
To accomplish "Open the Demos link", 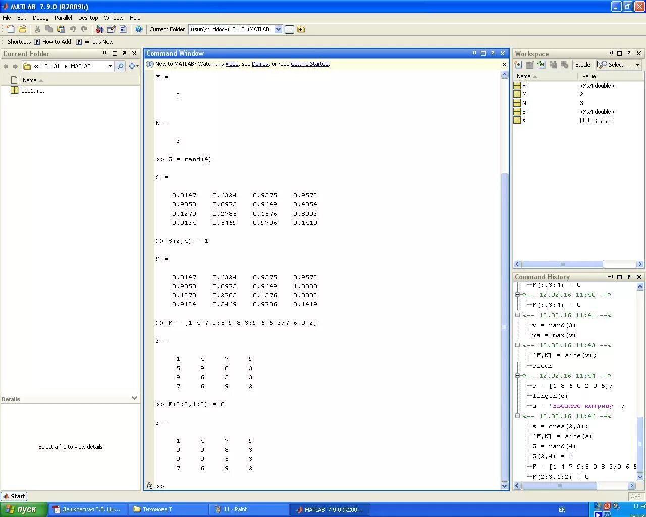I will [260, 64].
